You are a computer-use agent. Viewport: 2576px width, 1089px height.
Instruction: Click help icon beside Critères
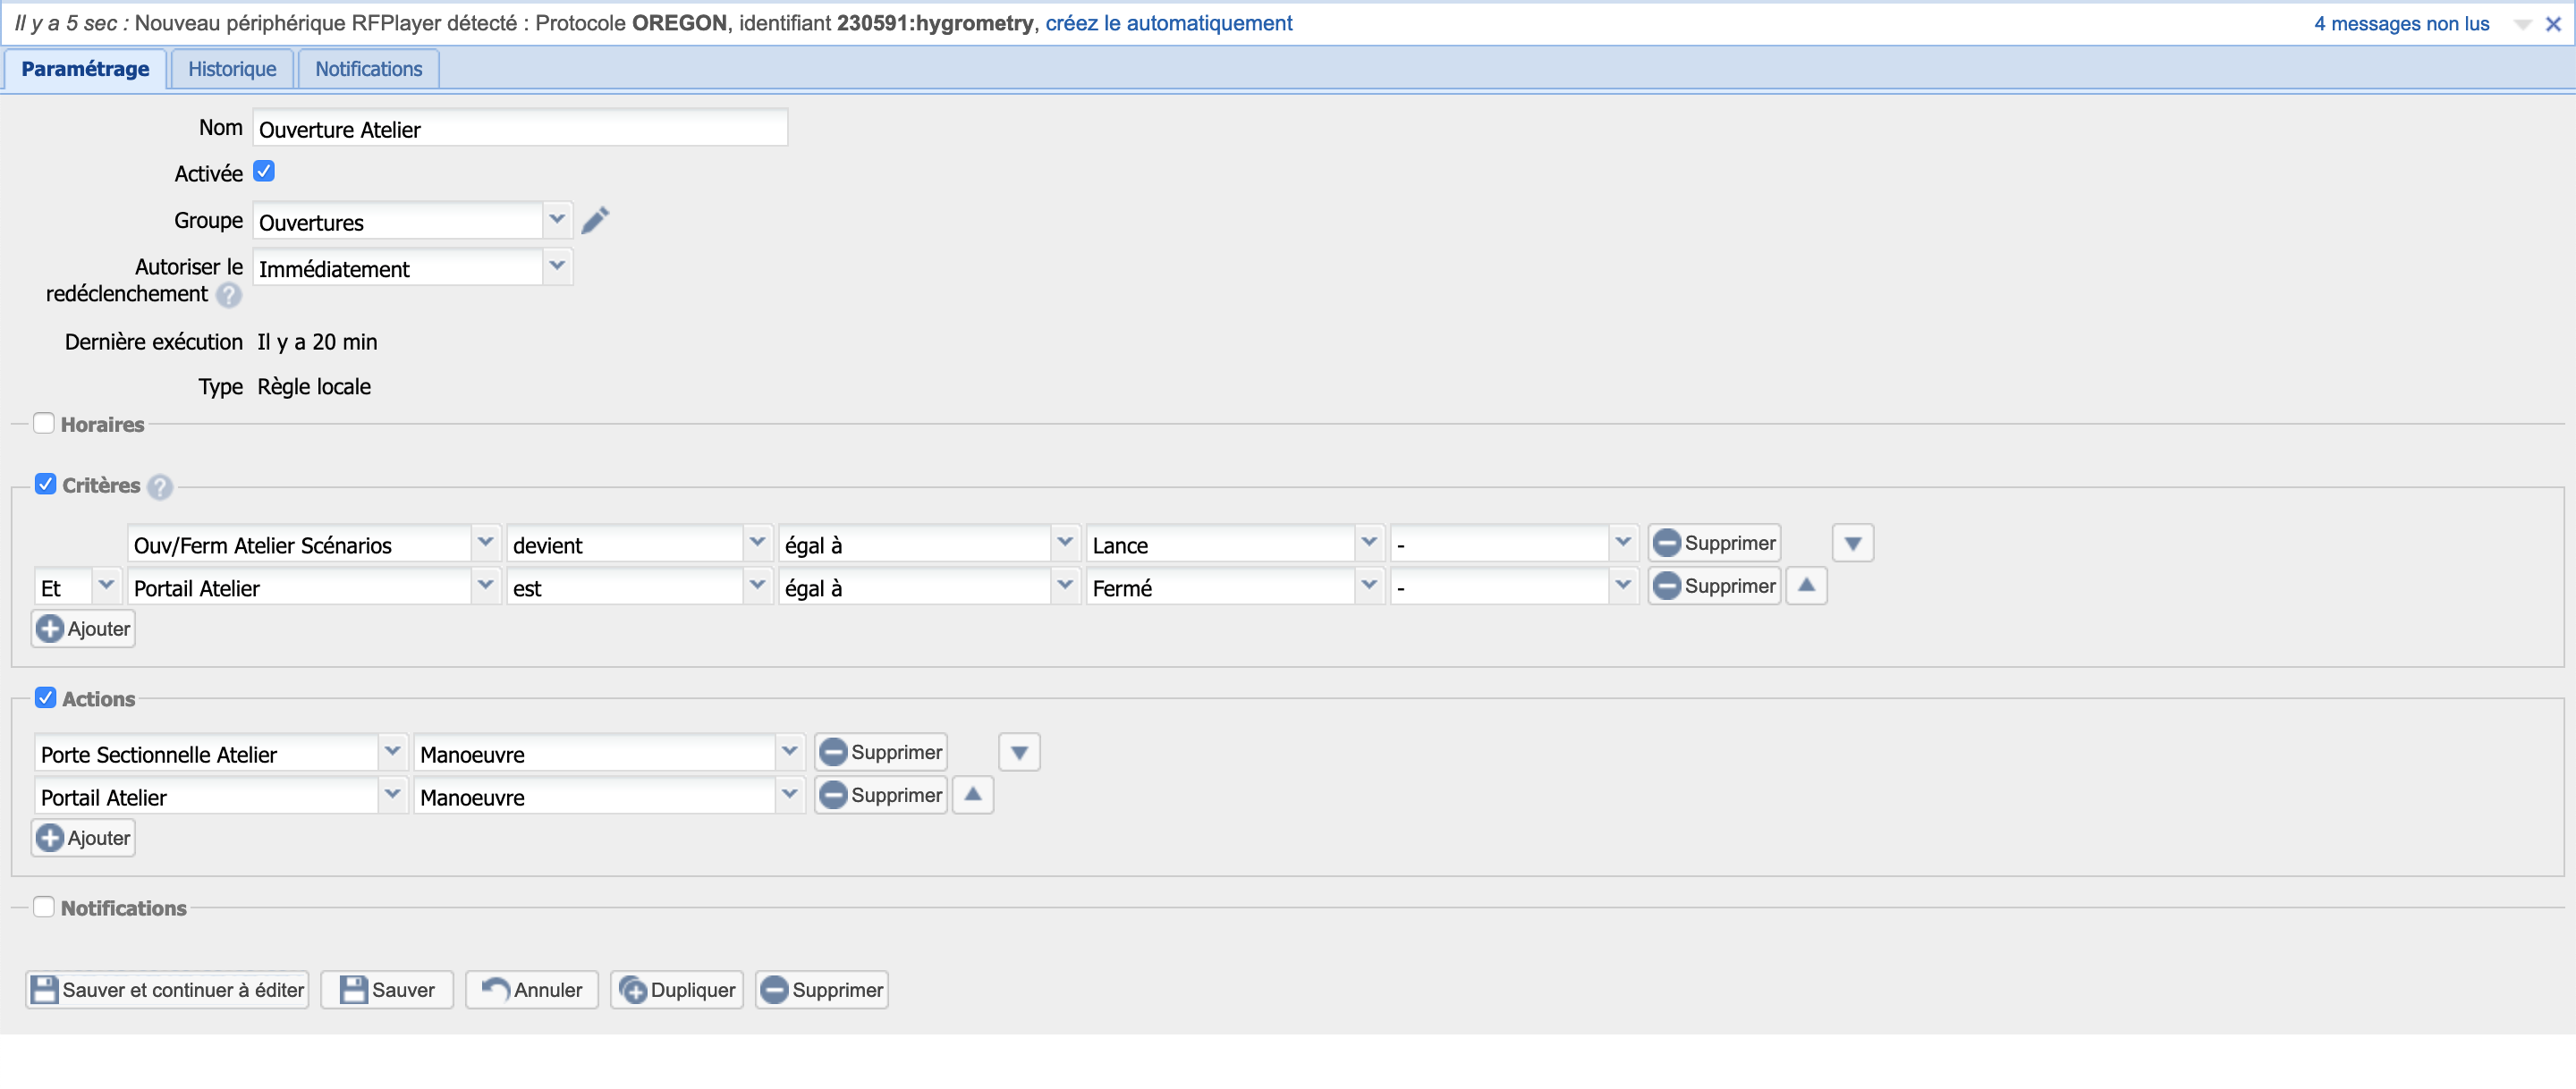(x=160, y=487)
